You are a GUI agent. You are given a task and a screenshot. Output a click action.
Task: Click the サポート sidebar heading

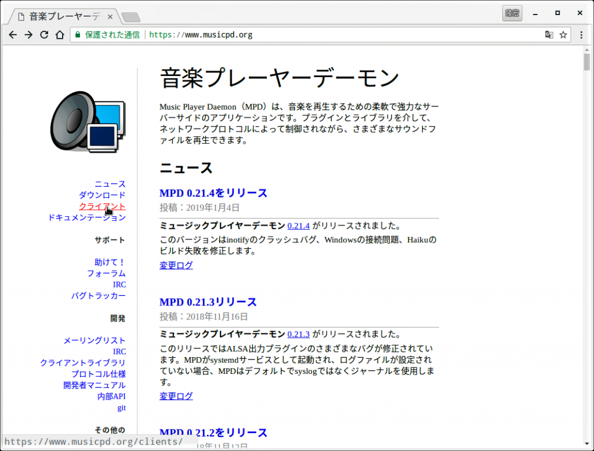110,240
